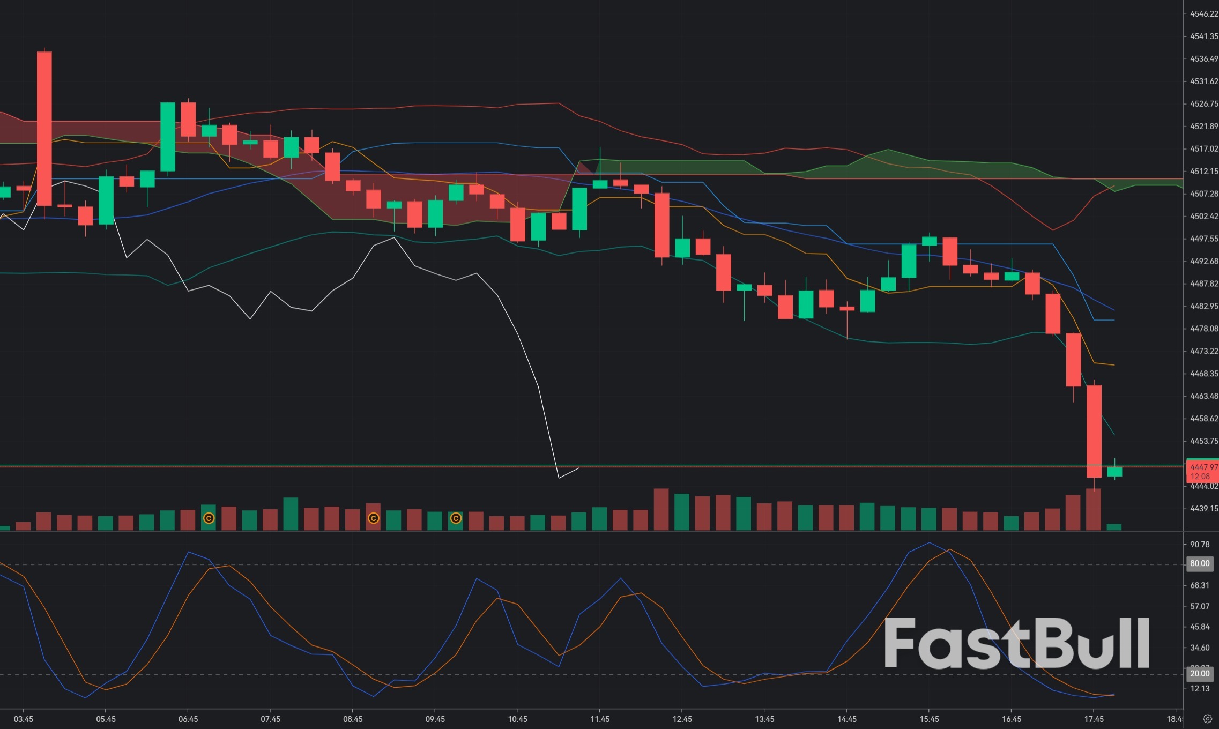Select the 20.00 oversold level label

point(1200,674)
